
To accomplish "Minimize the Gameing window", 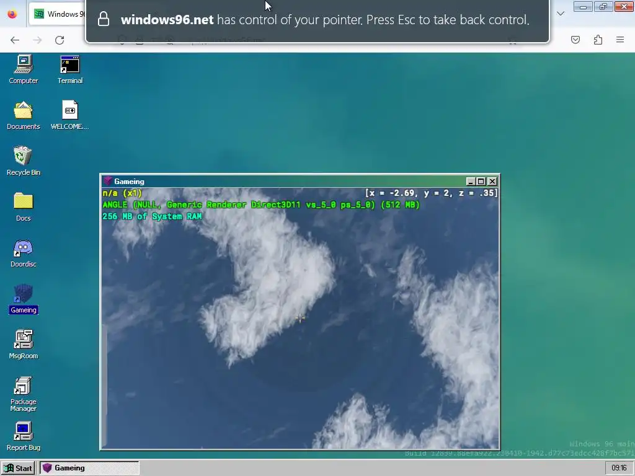I will pyautogui.click(x=470, y=182).
